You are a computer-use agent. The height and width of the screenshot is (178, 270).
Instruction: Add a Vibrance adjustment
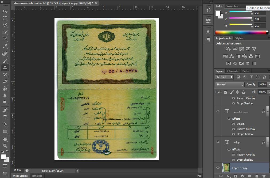click(x=254, y=49)
